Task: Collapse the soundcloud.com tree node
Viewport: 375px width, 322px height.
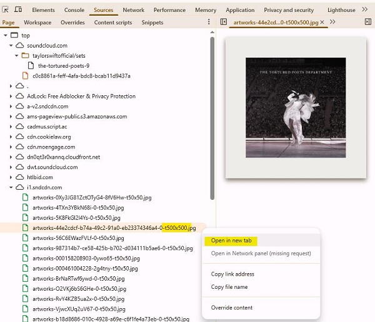Action: [11, 45]
